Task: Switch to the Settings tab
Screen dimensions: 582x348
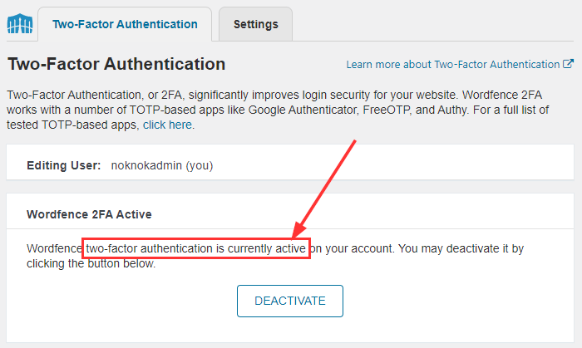Action: [x=255, y=24]
